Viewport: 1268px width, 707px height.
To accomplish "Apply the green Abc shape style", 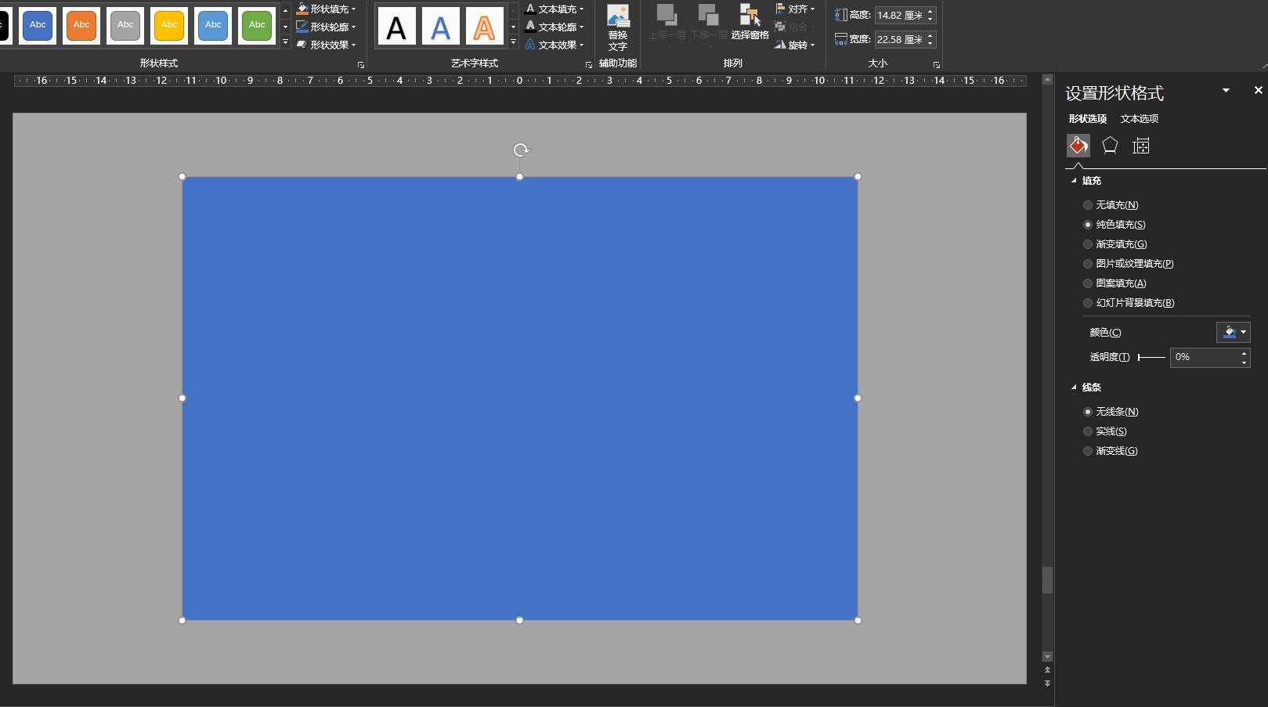I will 257,25.
